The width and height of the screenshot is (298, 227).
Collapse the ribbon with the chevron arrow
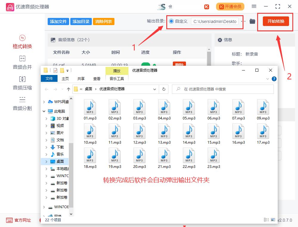(268, 79)
